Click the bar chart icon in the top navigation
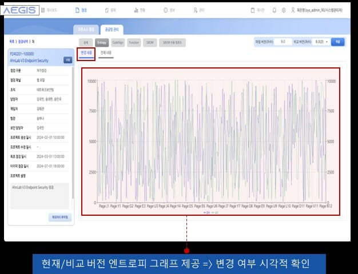 (x=135, y=10)
